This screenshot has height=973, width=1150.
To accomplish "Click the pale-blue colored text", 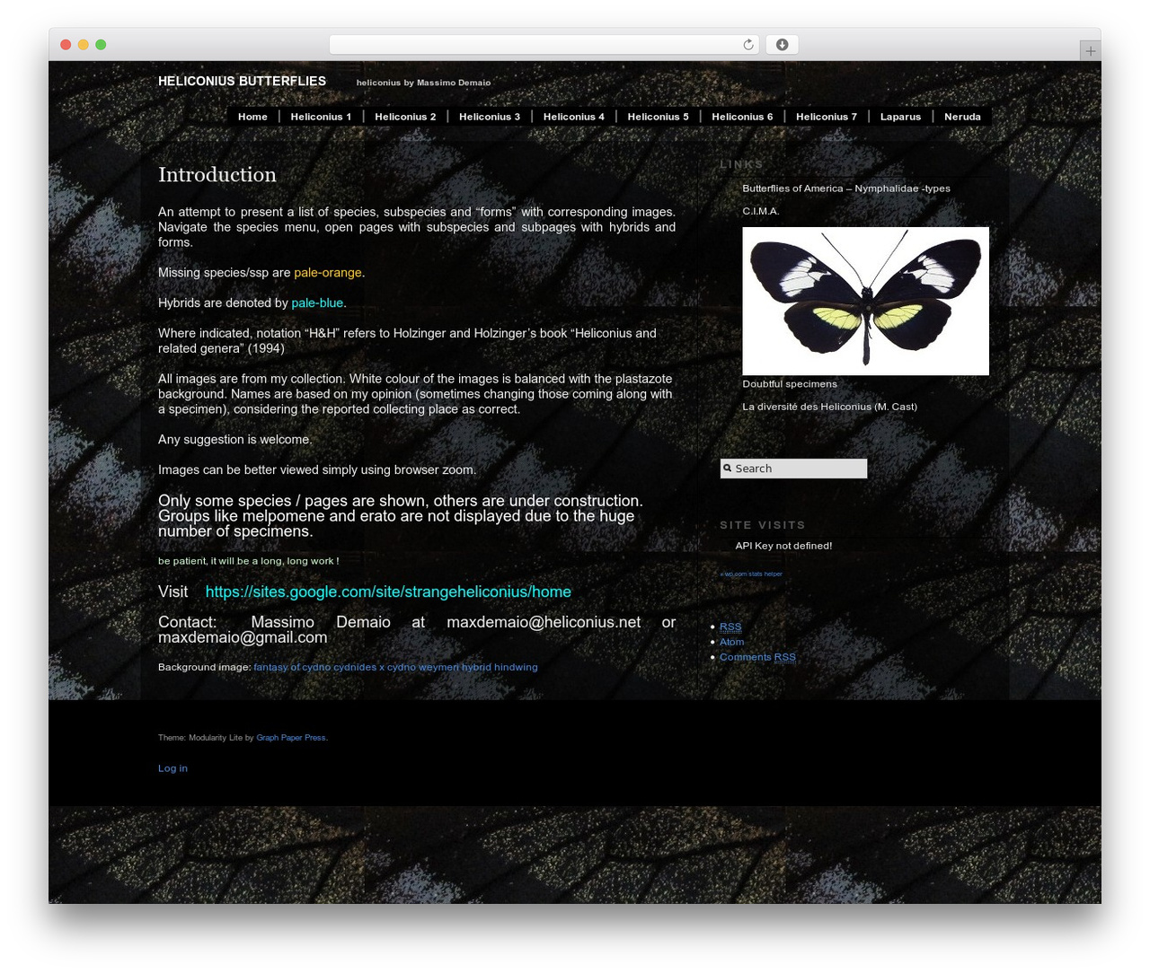I will 317,303.
